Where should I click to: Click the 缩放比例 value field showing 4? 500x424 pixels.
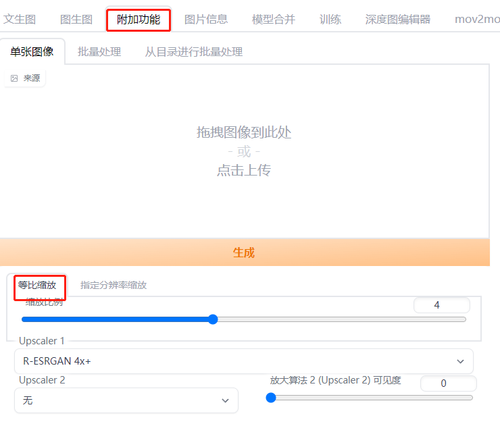(x=442, y=305)
